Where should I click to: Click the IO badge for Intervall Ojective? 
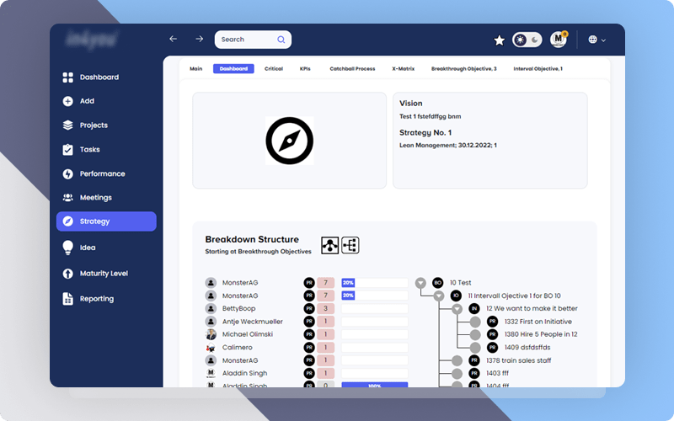point(456,296)
